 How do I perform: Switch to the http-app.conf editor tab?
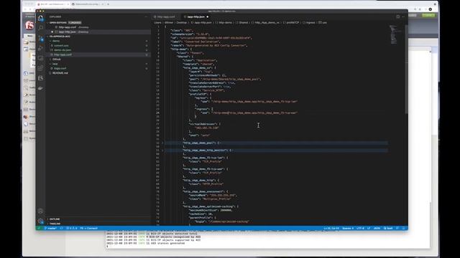click(165, 16)
